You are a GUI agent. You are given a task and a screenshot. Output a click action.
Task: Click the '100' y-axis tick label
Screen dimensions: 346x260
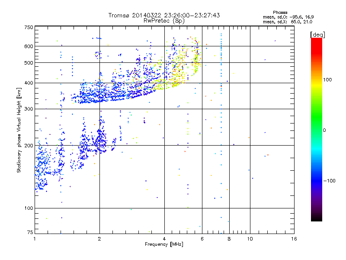(29, 208)
